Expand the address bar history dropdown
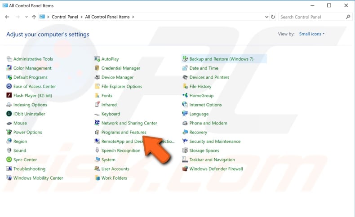The width and height of the screenshot is (355, 217). (266, 17)
